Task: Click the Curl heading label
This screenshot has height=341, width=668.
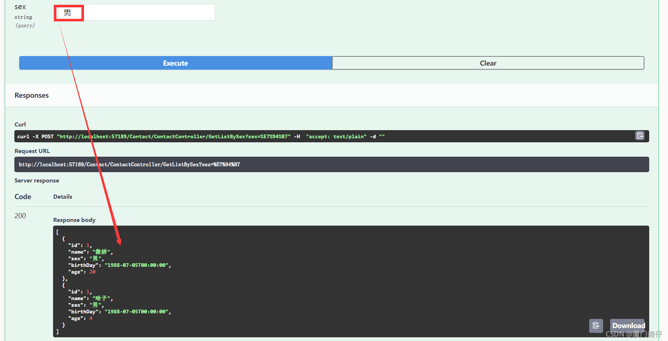Action: coord(20,124)
